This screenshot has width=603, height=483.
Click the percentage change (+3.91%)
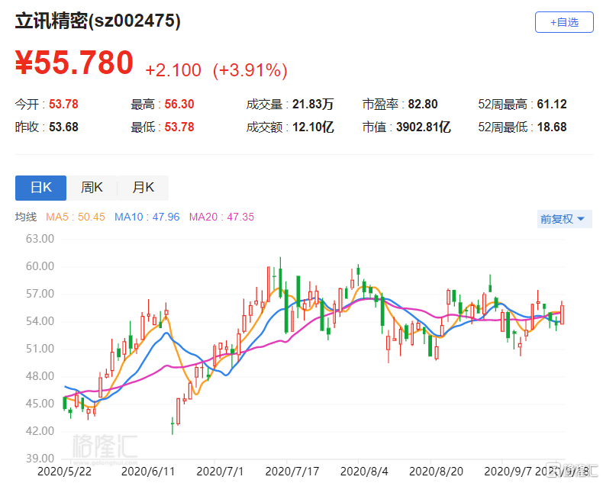(x=250, y=70)
